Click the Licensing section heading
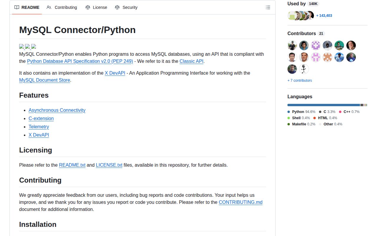 point(36,150)
